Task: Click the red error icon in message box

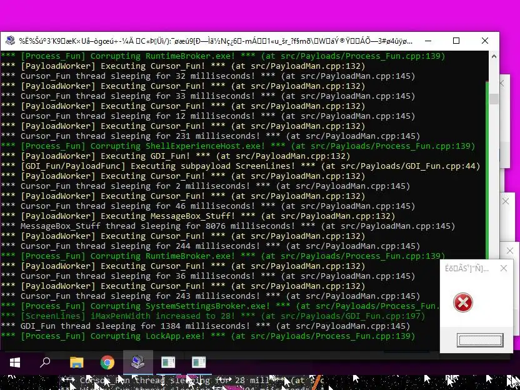Action: point(463,302)
